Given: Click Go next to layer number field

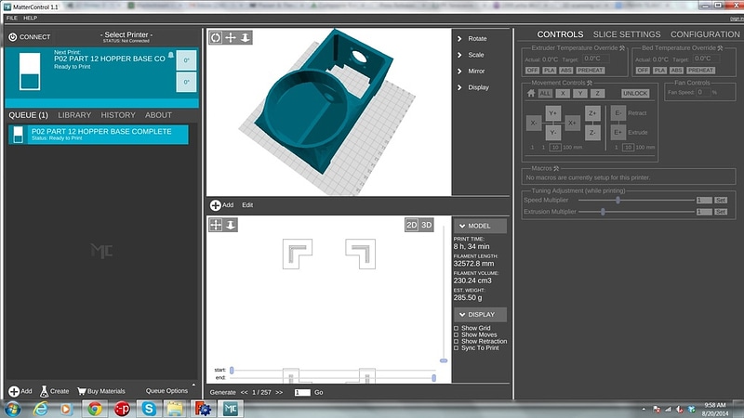Looking at the screenshot, I should pyautogui.click(x=318, y=392).
